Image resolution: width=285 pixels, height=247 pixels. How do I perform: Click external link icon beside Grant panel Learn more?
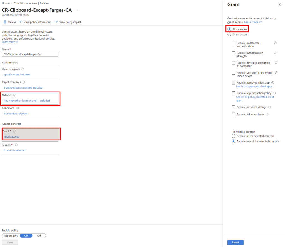pyautogui.click(x=261, y=22)
